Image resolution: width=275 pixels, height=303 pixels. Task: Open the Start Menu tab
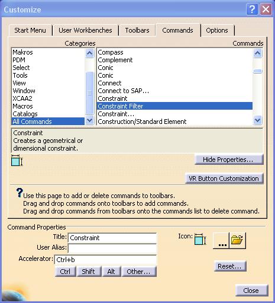(30, 30)
